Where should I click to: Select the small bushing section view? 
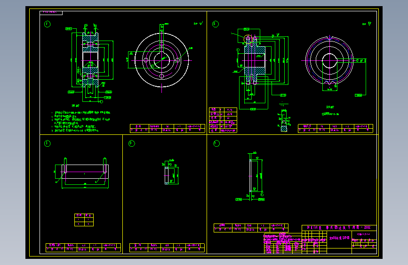coord(167,175)
